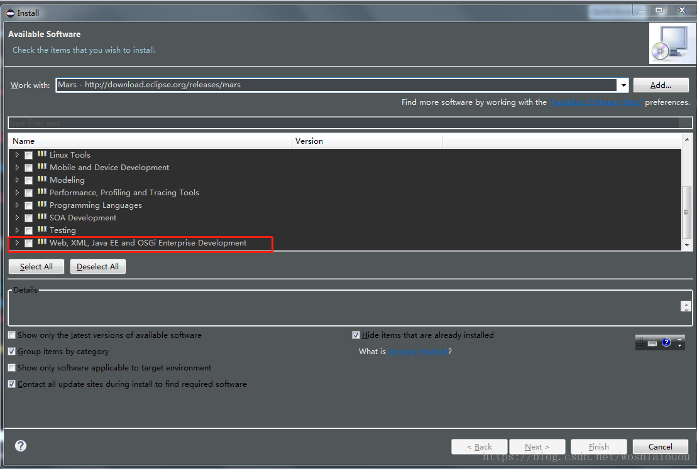
Task: Open help with the bottom-left question mark
Action: (21, 446)
